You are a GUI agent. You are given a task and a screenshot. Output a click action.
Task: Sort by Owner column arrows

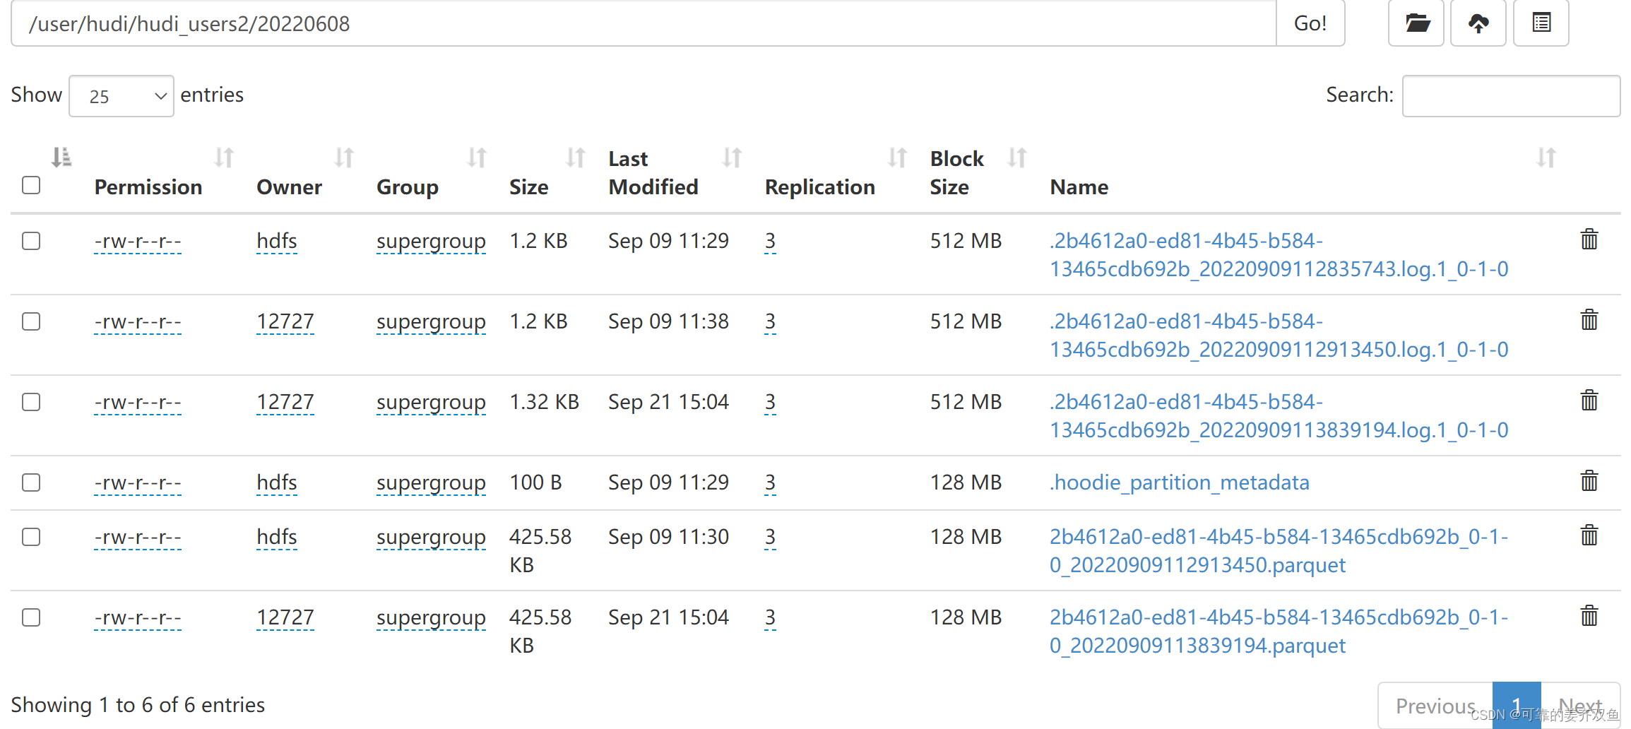click(344, 157)
